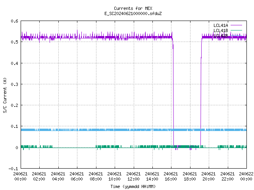
Task: Click the 0 y-axis tick label
Action: [17, 148]
